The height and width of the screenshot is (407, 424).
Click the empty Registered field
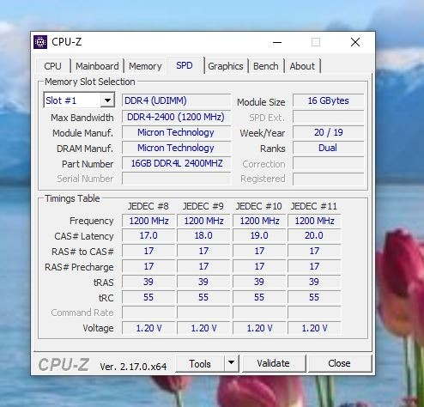[328, 179]
